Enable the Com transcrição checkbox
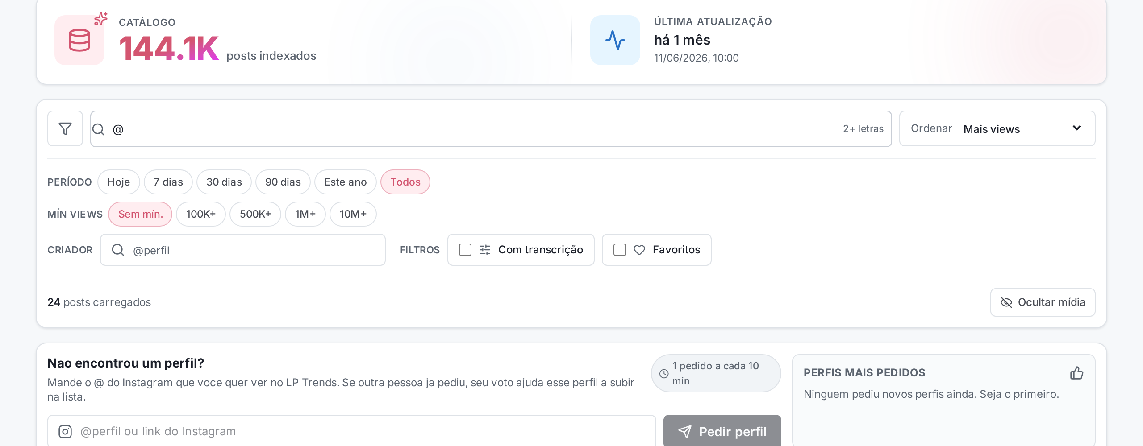Viewport: 1143px width, 446px height. pyautogui.click(x=465, y=250)
